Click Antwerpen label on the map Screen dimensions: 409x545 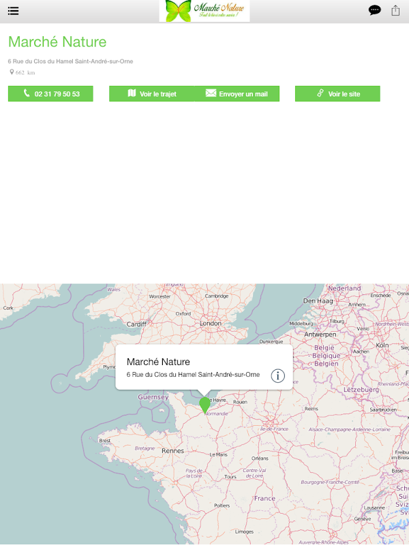click(x=320, y=334)
